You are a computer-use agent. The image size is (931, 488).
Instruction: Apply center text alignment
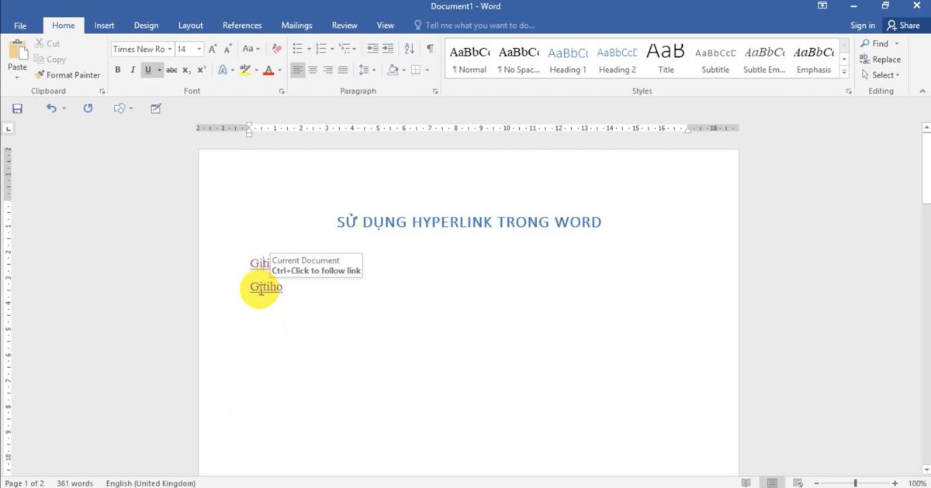coord(313,70)
